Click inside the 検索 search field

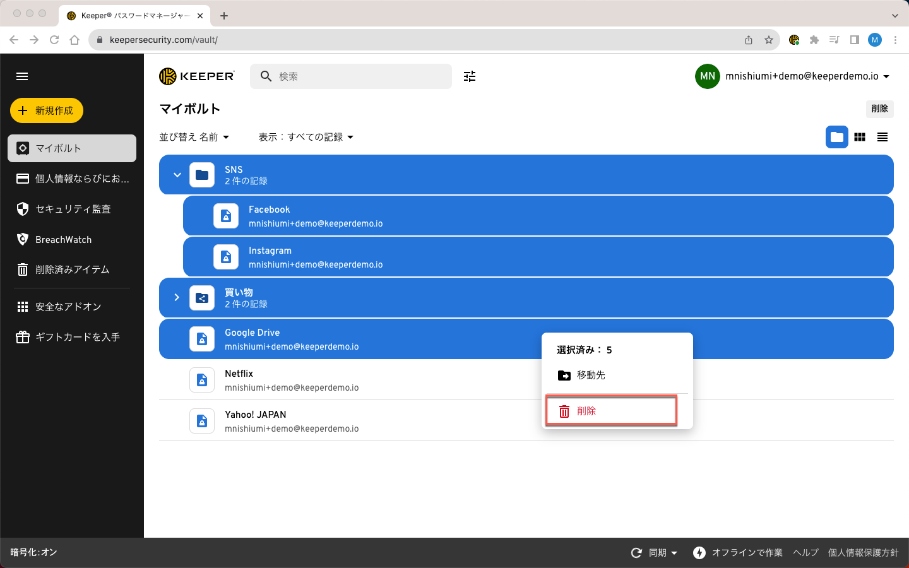[360, 76]
